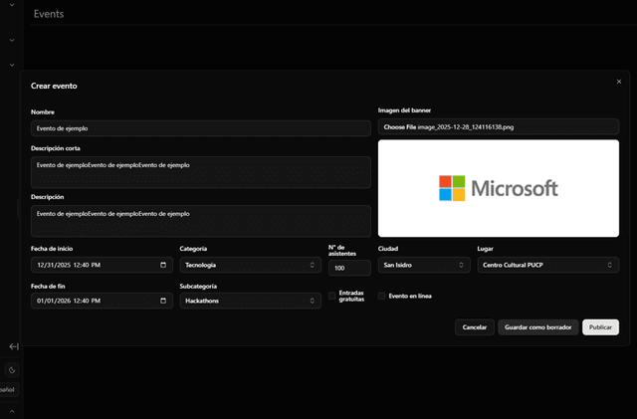The image size is (637, 419).
Task: Enable Entradas gratuitas checkbox
Action: coord(331,296)
